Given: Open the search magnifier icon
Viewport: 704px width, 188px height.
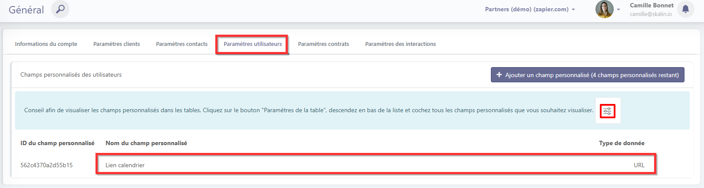Looking at the screenshot, I should point(60,9).
